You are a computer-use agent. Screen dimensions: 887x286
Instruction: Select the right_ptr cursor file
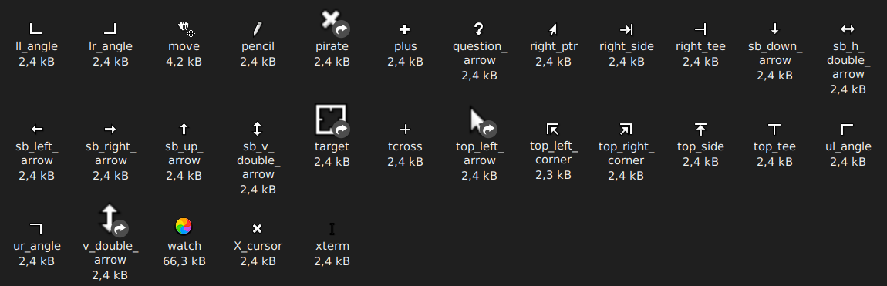coord(553,29)
